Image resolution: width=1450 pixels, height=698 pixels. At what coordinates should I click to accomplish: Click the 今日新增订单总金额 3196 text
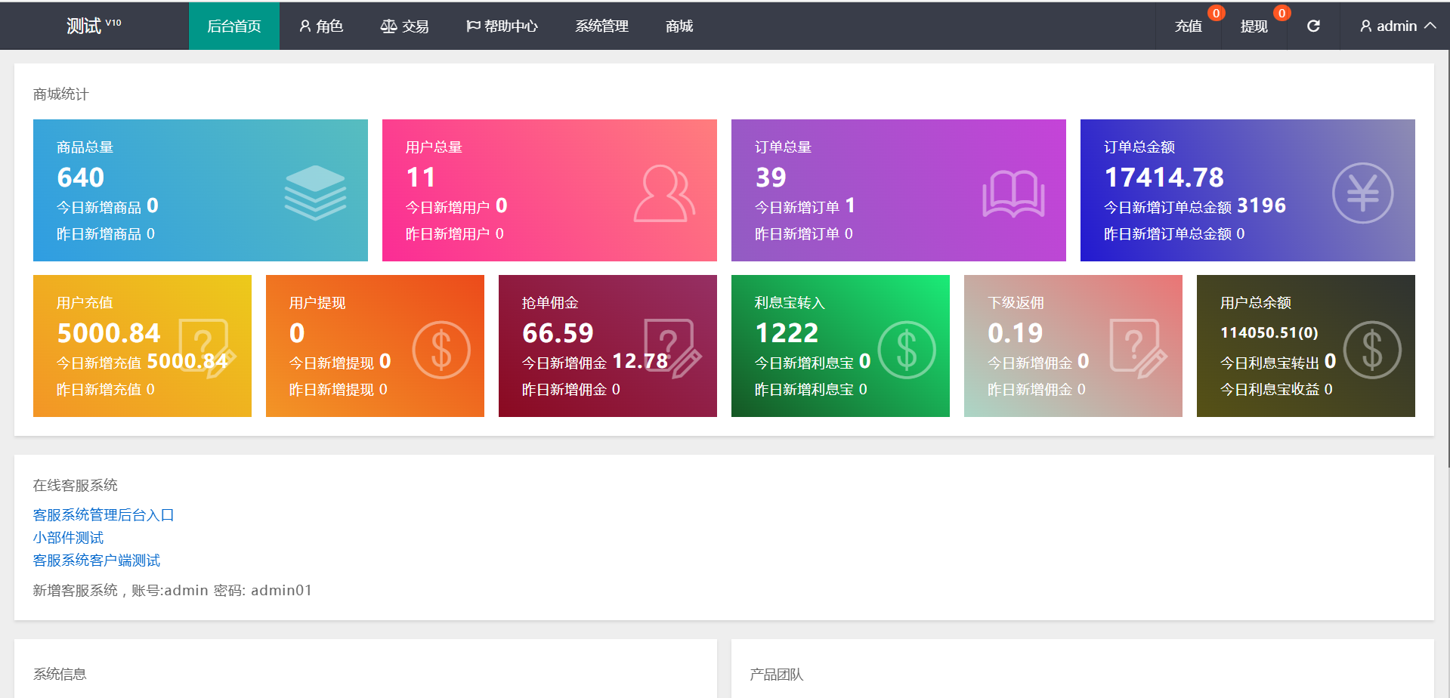click(x=1195, y=205)
